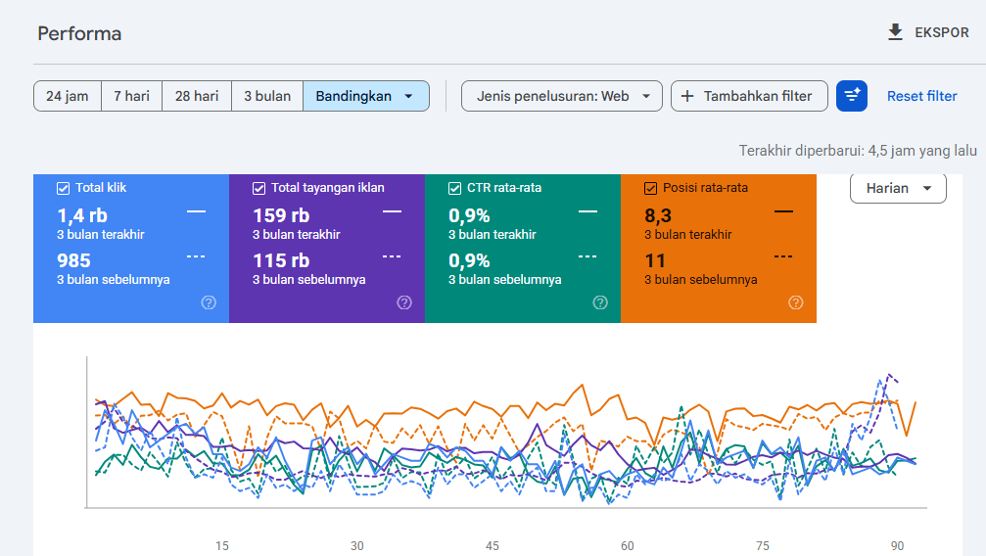Click the 15 label on chart axis
The image size is (986, 556).
222,546
